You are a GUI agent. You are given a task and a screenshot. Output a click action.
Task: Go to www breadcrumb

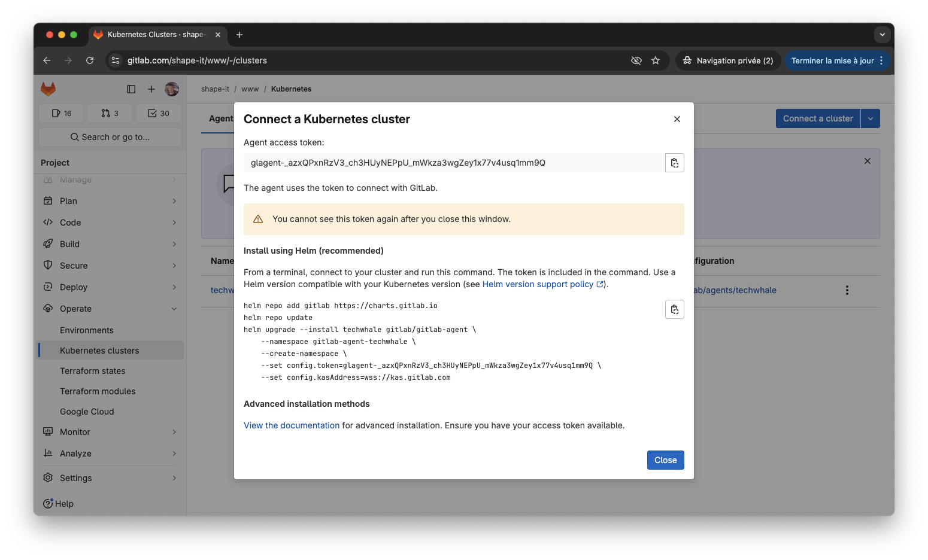(x=250, y=89)
